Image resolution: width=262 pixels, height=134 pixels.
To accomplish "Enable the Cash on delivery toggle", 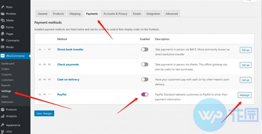I will (145, 79).
